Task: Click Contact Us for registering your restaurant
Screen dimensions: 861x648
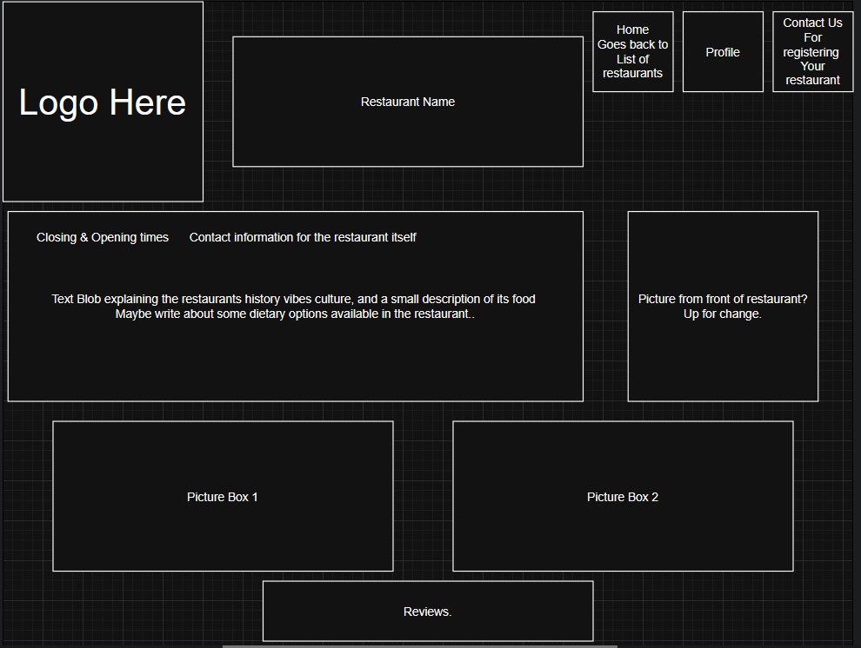Action: (811, 51)
